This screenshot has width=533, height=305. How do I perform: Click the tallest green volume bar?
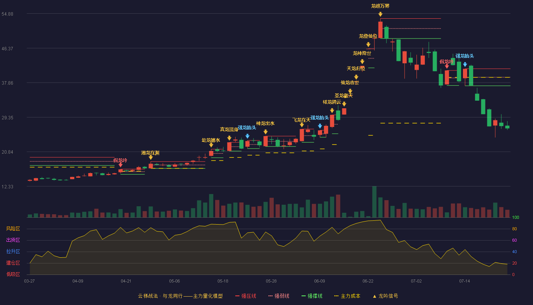tap(374, 202)
